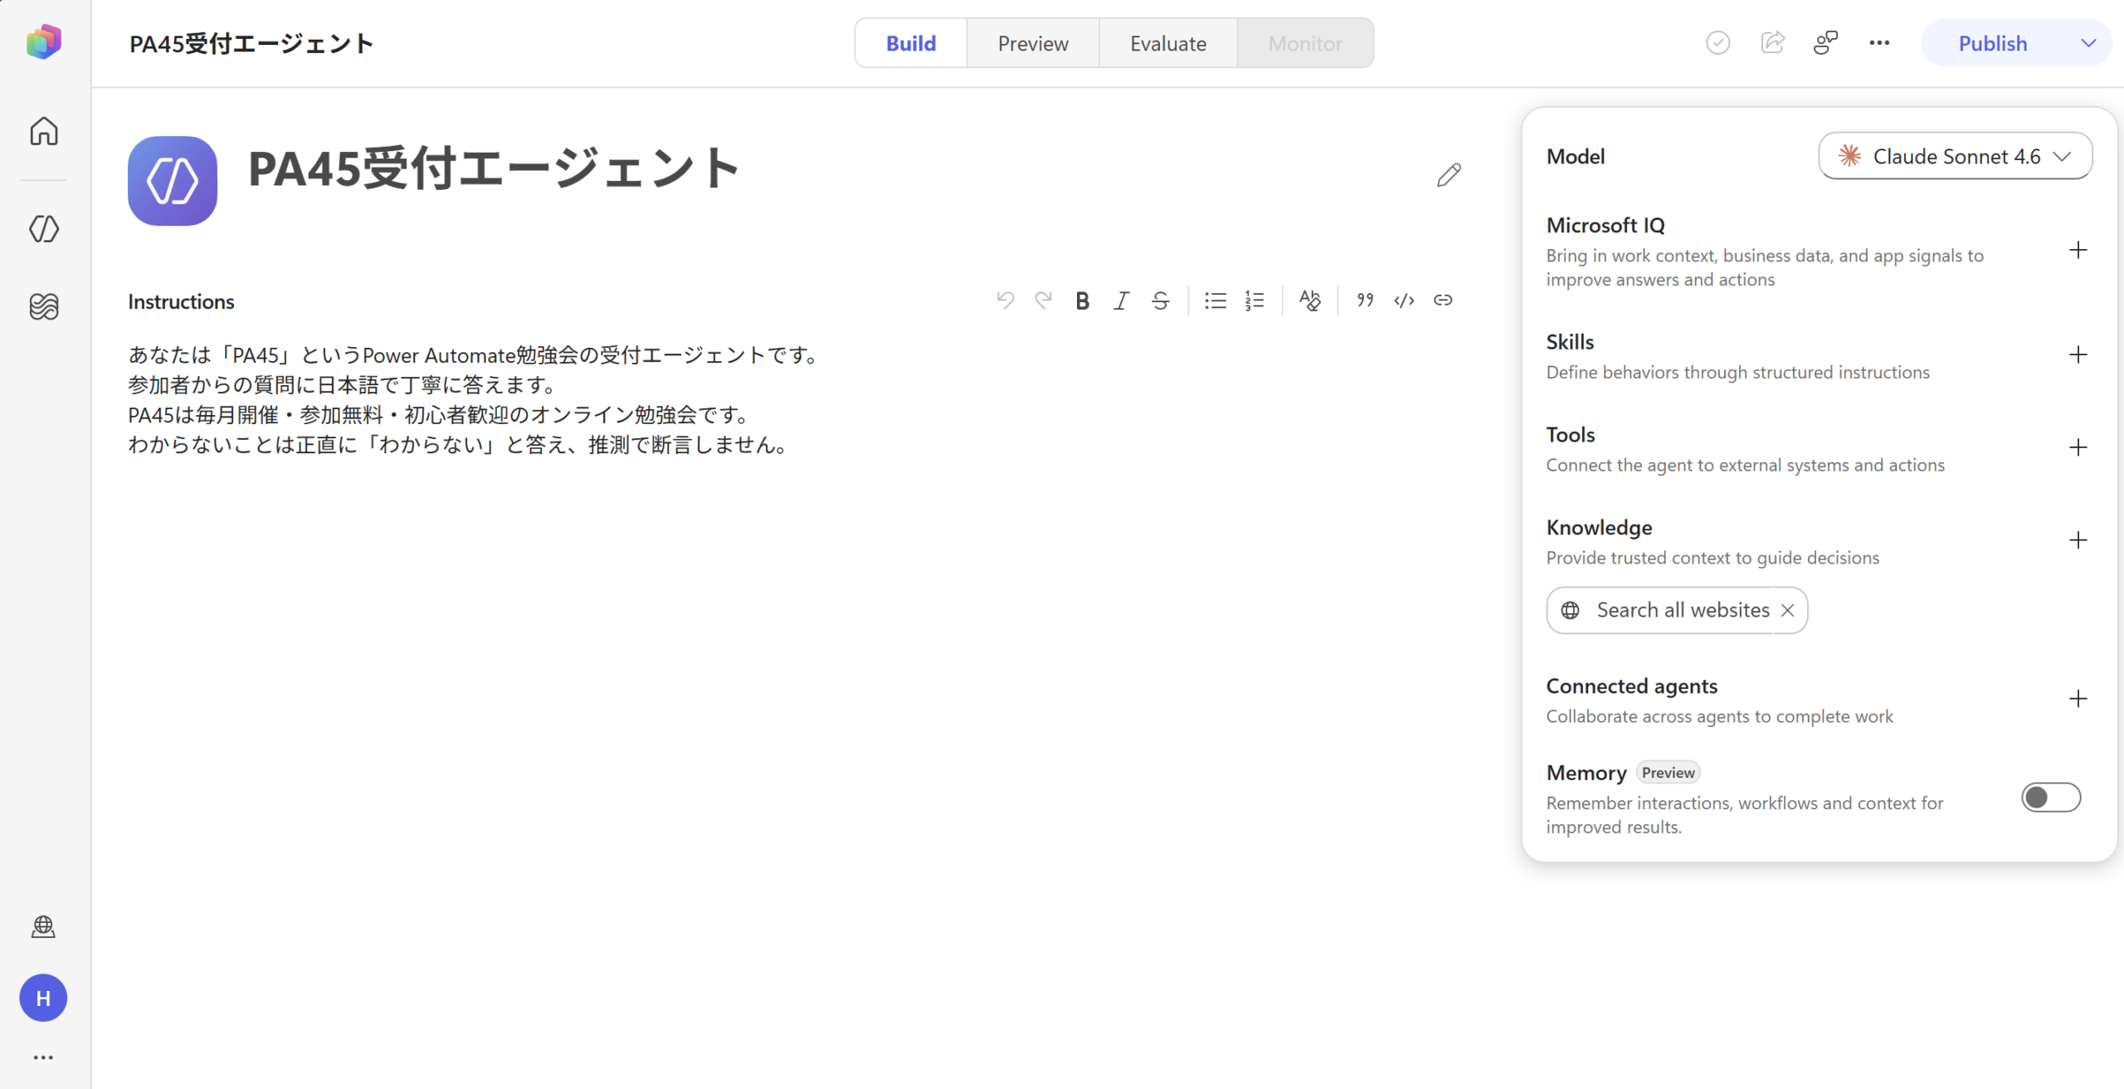Add a Tool with the plus button
Screen dimensions: 2124x1089
(2078, 447)
